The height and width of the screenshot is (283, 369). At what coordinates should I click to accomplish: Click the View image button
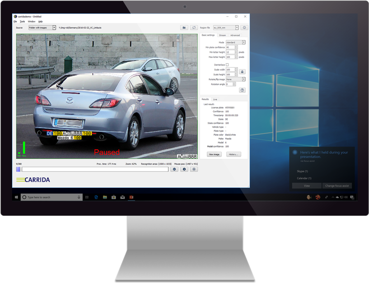214,154
